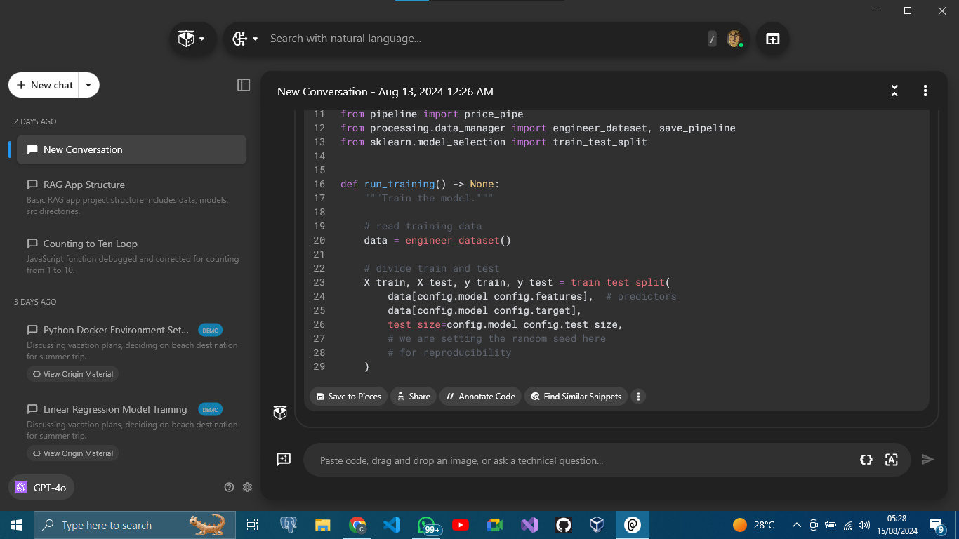Screen dimensions: 959x539
Task: Open VirtualBox cube icon on taskbar
Action: point(597,525)
